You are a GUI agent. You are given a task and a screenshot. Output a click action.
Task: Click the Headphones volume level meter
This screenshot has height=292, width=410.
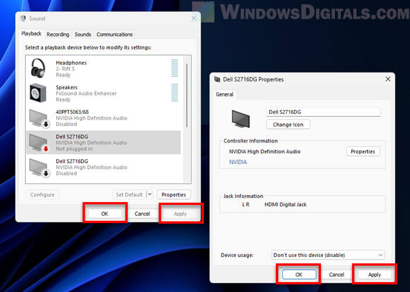175,68
